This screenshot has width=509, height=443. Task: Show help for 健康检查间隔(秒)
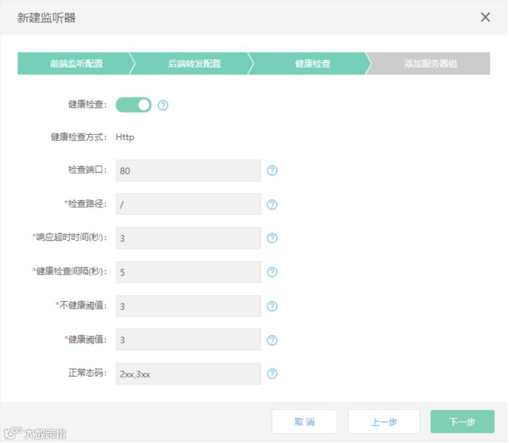pyautogui.click(x=272, y=272)
